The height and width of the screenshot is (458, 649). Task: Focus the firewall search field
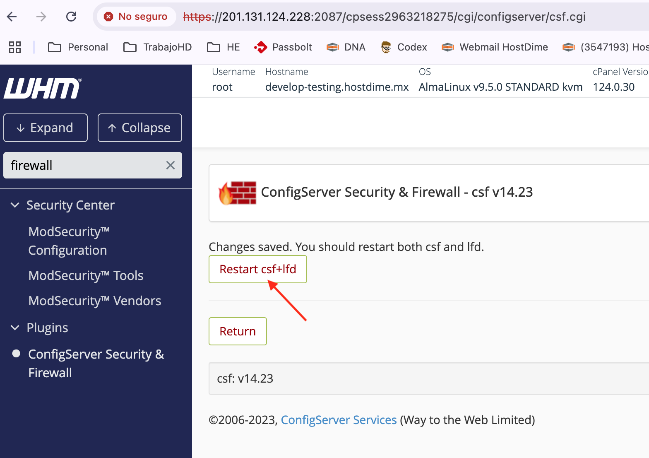[83, 165]
